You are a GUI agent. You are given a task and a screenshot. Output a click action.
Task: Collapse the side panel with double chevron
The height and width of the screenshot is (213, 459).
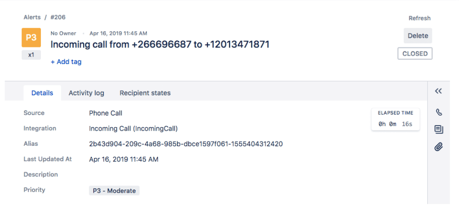pos(438,91)
